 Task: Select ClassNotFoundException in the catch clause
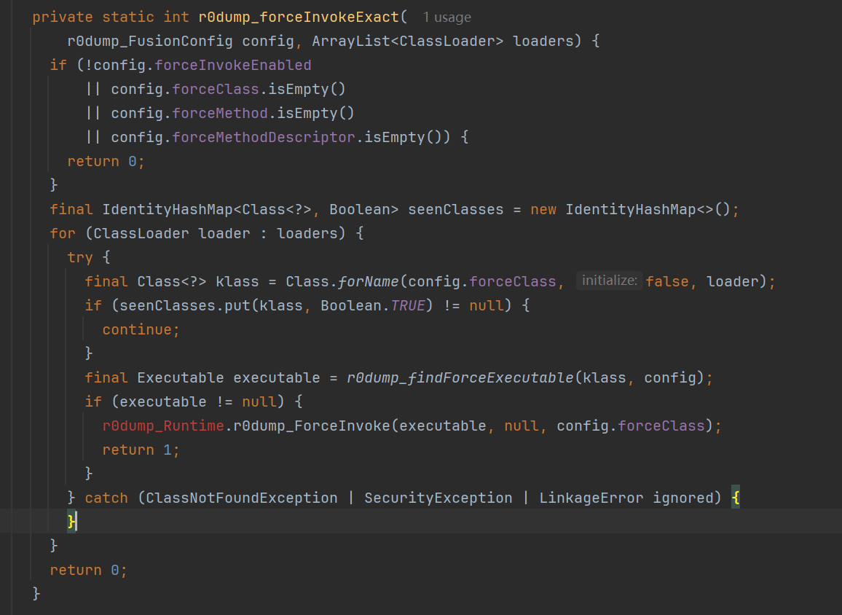coord(242,498)
